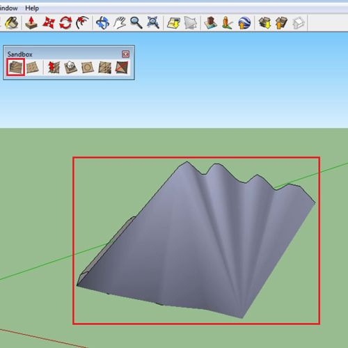348x348 pixels.
Task: Choose the Move tool with red arrows
Action: (x=49, y=23)
